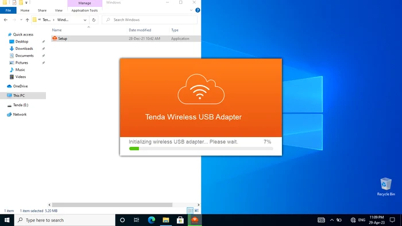Open Videos folder in sidebar
Viewport: 402px width, 226px height.
21,77
